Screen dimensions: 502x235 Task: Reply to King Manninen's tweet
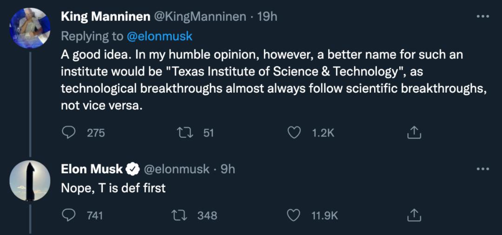69,133
